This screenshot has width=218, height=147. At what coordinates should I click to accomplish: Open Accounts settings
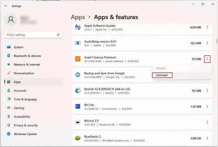click(x=20, y=91)
